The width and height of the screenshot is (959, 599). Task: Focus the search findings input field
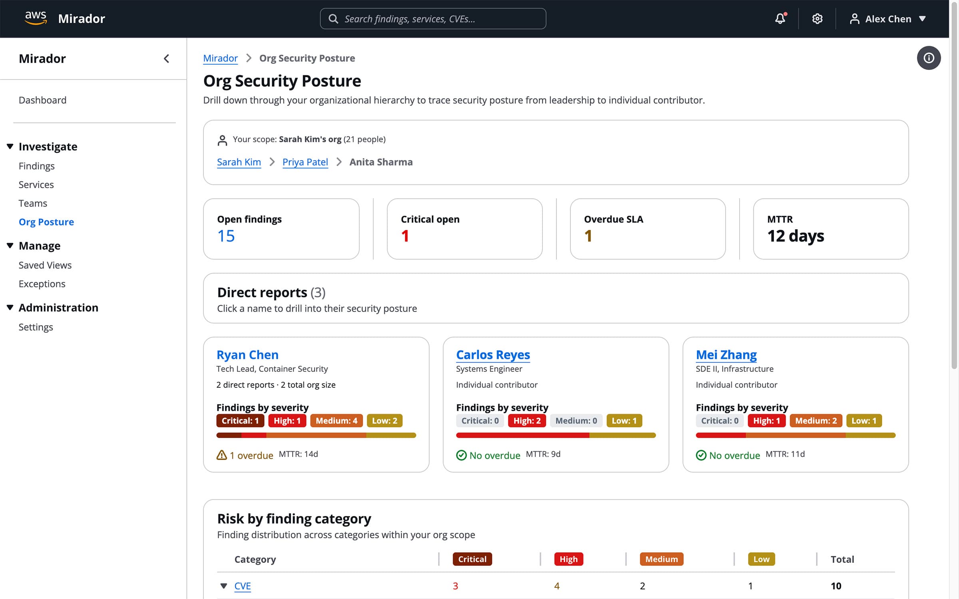coord(440,19)
